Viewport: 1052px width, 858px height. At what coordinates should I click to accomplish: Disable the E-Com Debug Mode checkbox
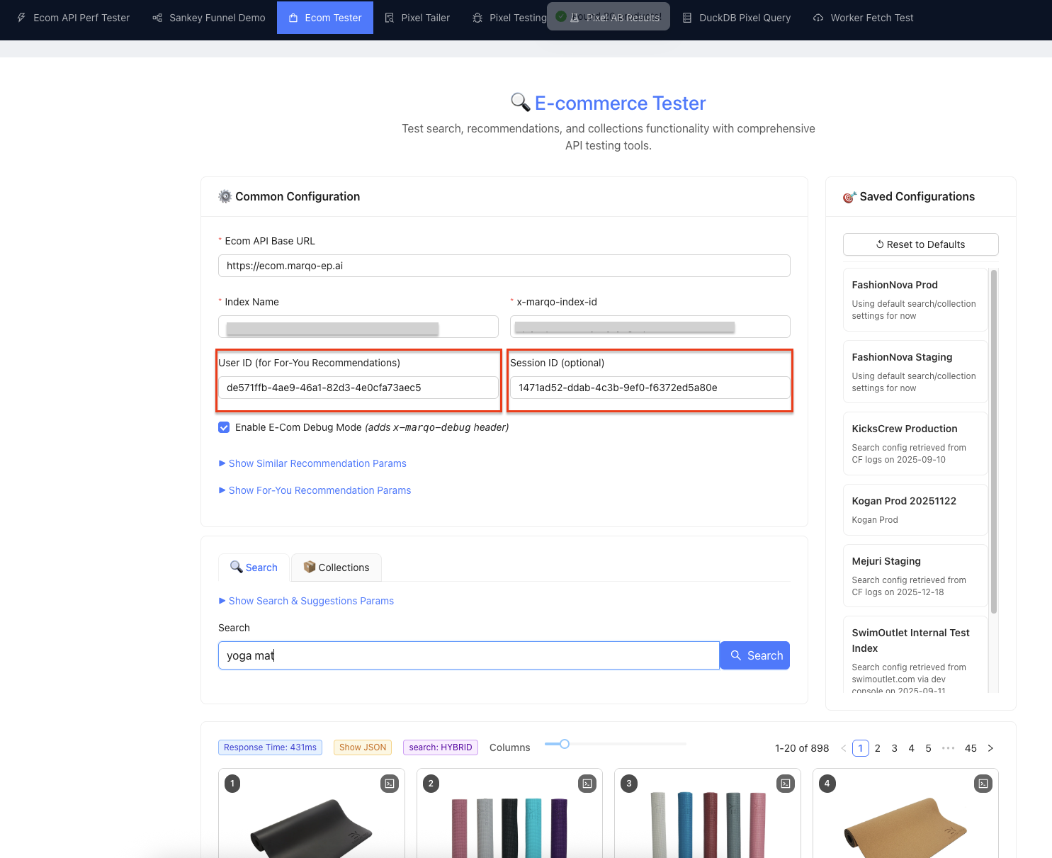tap(224, 427)
